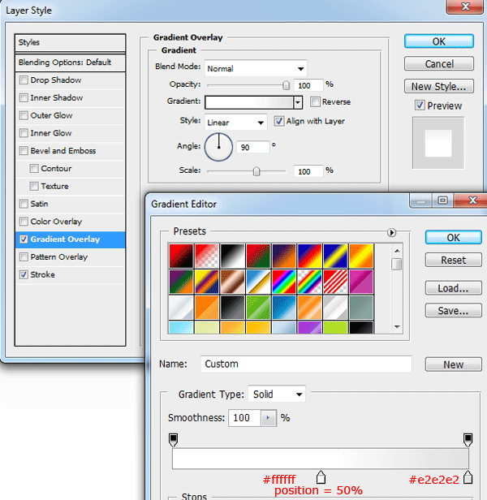Image resolution: width=487 pixels, height=500 pixels.
Task: Open the Blend Mode dropdown
Action: [256, 68]
